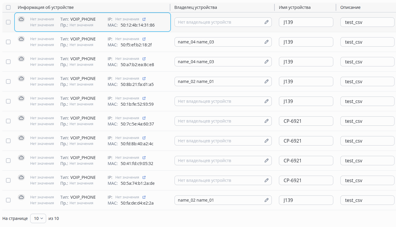396x227 pixels.
Task: Open IP external link for MAC 50:7c:5e:4a:60:37
Action: point(144,118)
